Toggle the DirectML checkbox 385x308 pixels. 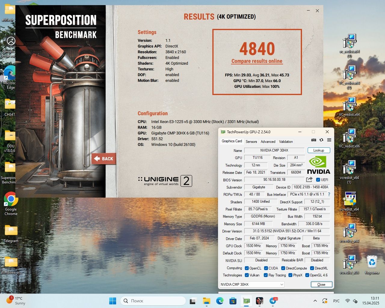[312, 268]
